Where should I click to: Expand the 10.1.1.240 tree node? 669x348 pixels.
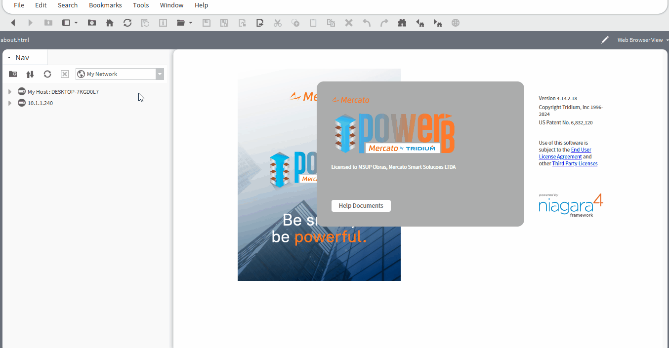pos(10,103)
